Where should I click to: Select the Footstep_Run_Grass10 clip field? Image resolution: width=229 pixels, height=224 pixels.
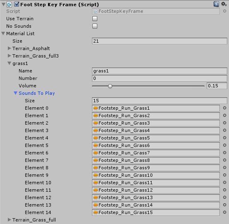point(156,175)
